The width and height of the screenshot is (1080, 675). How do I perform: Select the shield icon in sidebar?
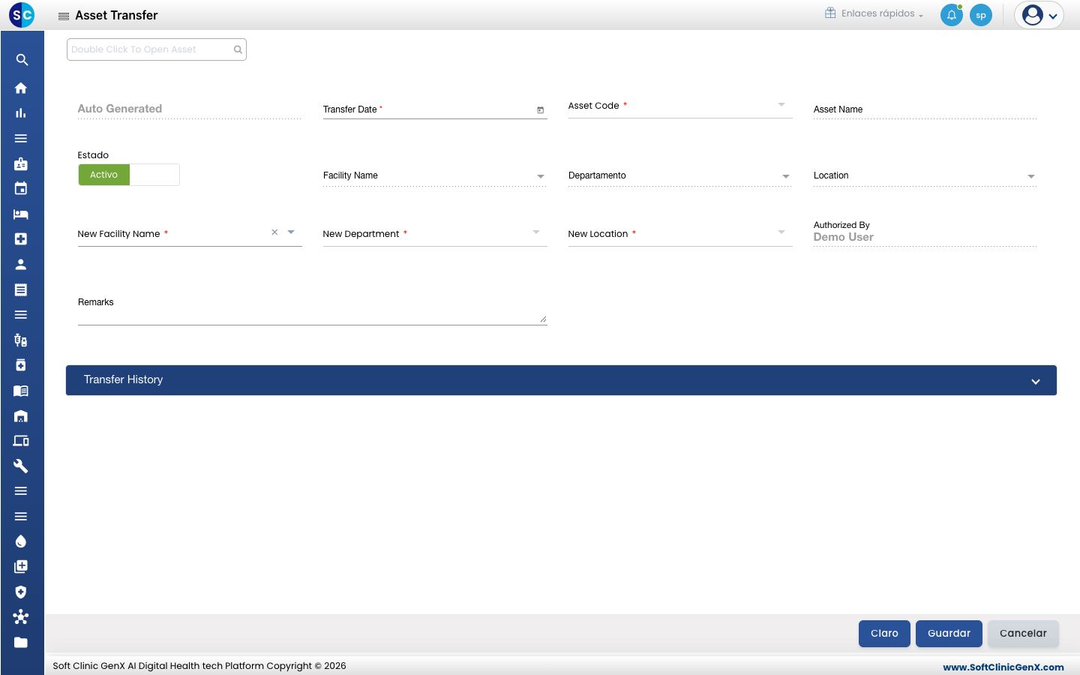(21, 592)
